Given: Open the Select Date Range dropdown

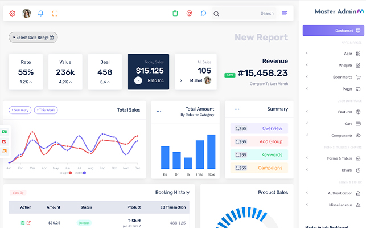Looking at the screenshot, I should (33, 38).
